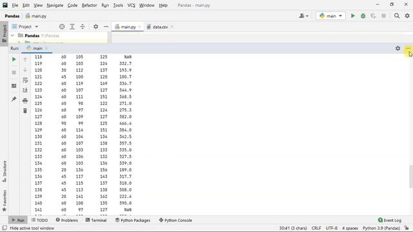Open the Edit menu
The width and height of the screenshot is (413, 232).
point(26,5)
